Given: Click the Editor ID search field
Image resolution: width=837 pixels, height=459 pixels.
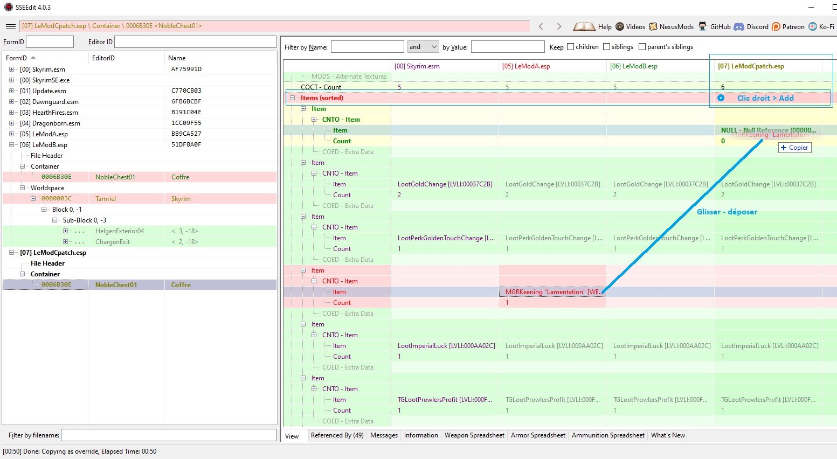Looking at the screenshot, I should pyautogui.click(x=195, y=42).
